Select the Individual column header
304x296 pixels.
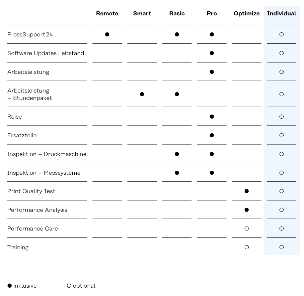pos(282,13)
